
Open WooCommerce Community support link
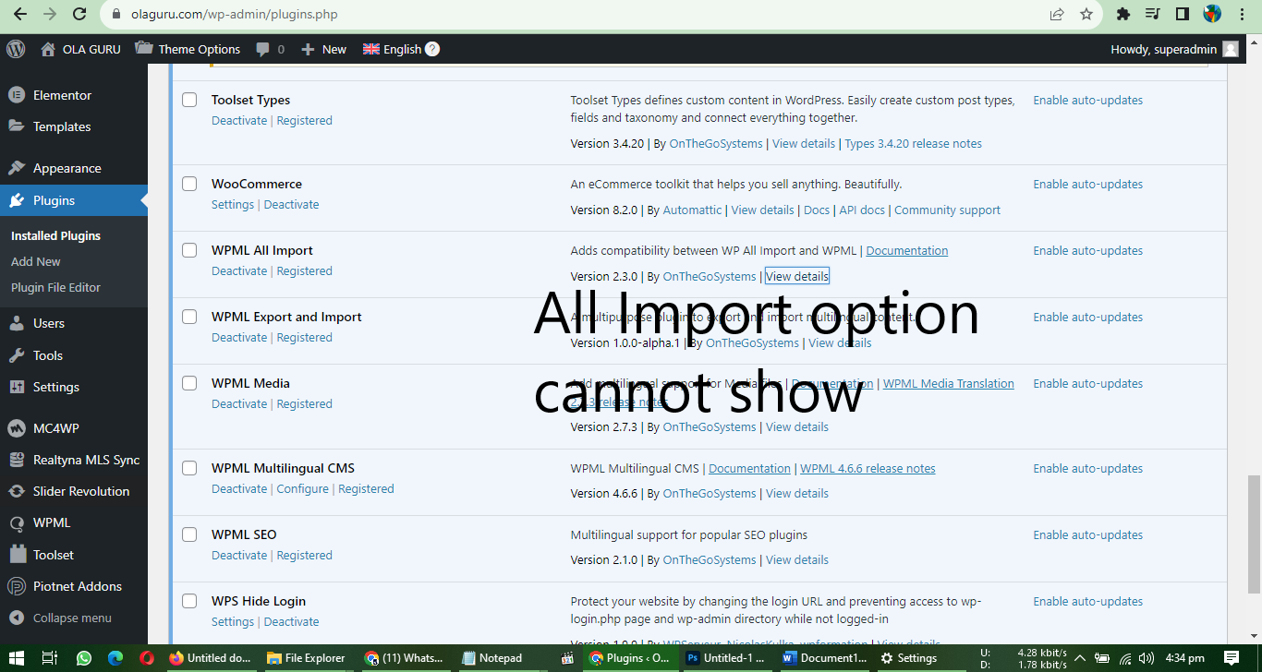tap(947, 210)
